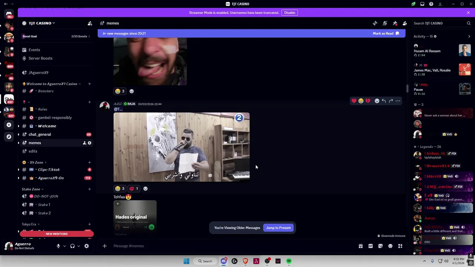Open apps launcher in message bar
Viewport: 475px width, 267px height.
400,246
